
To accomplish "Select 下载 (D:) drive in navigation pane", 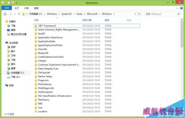I will coord(15,77).
